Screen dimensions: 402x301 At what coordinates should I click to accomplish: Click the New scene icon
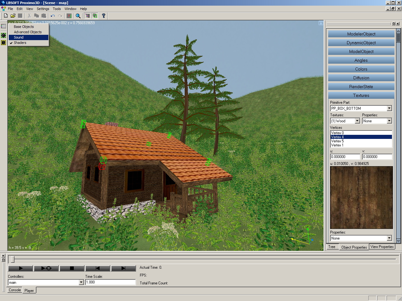coord(6,16)
